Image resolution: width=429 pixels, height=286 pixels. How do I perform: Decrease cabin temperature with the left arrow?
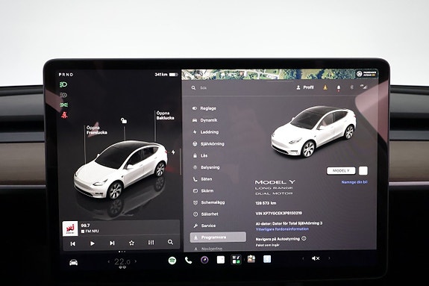[109, 261]
